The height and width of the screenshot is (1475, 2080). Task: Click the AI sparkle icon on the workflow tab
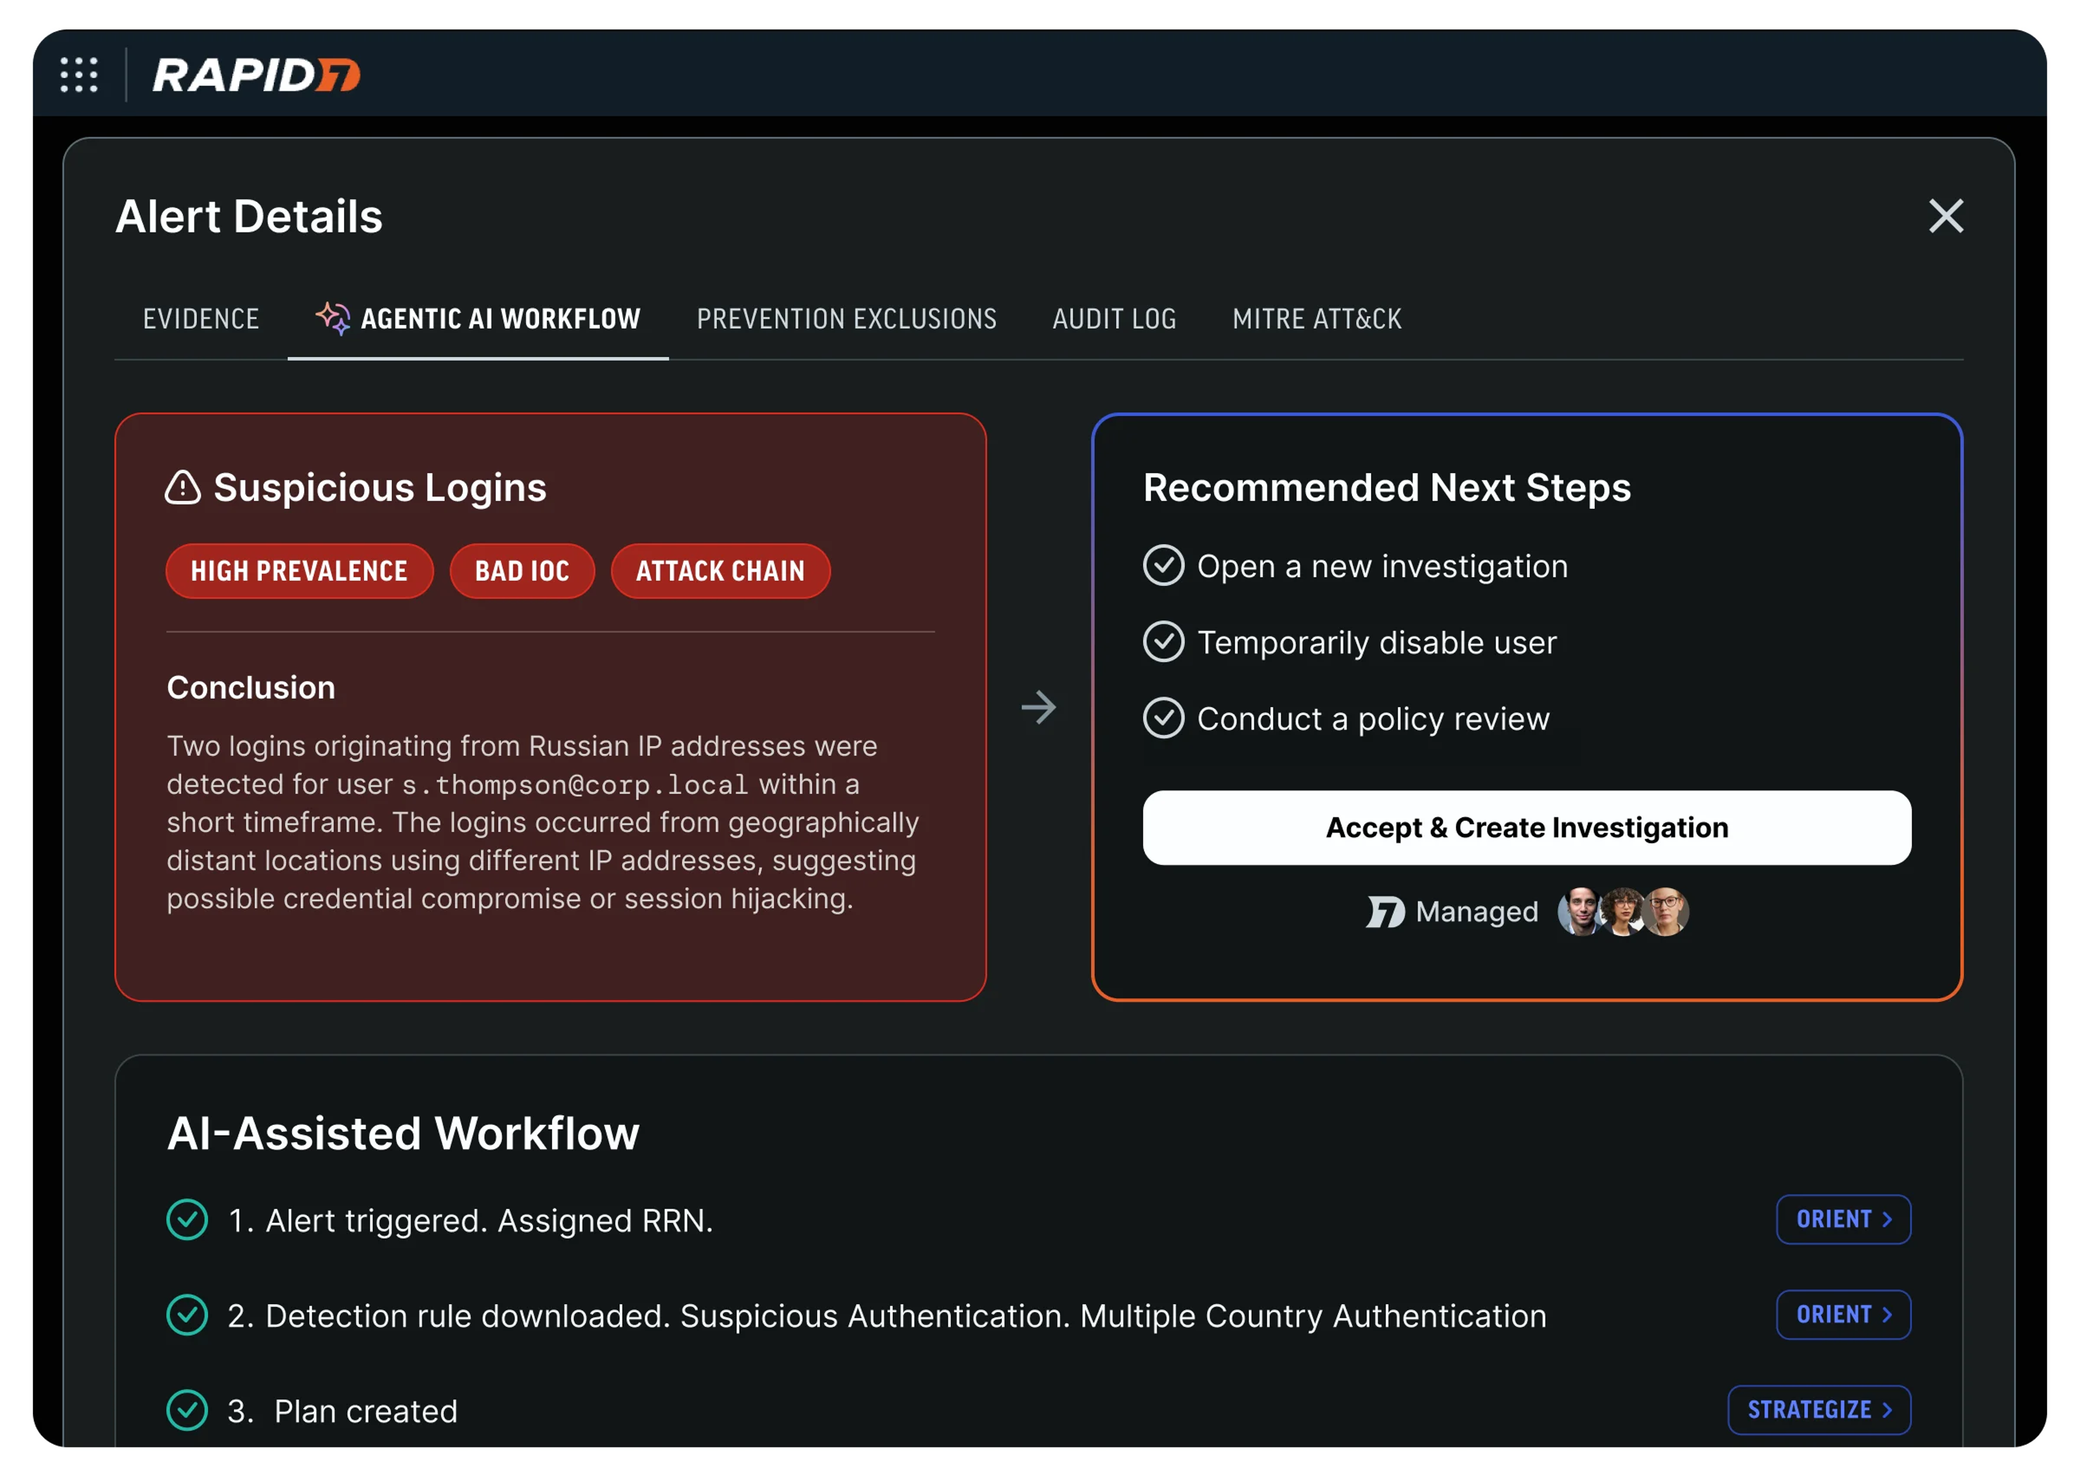(x=333, y=319)
